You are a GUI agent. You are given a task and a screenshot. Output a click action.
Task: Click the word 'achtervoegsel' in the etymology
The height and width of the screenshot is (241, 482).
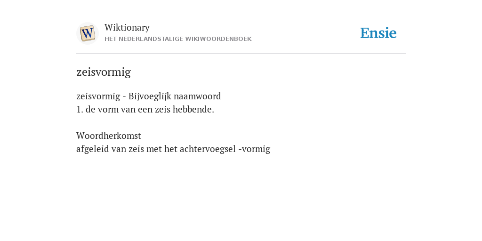[208, 149]
